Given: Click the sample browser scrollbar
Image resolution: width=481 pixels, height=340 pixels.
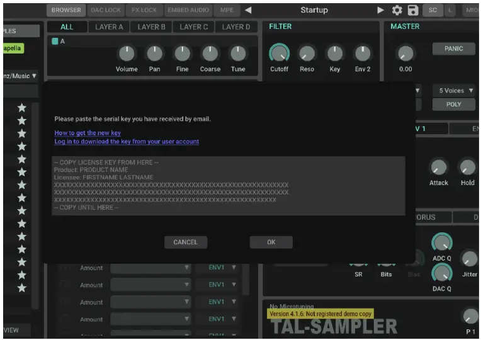Looking at the screenshot, I should tap(35, 206).
